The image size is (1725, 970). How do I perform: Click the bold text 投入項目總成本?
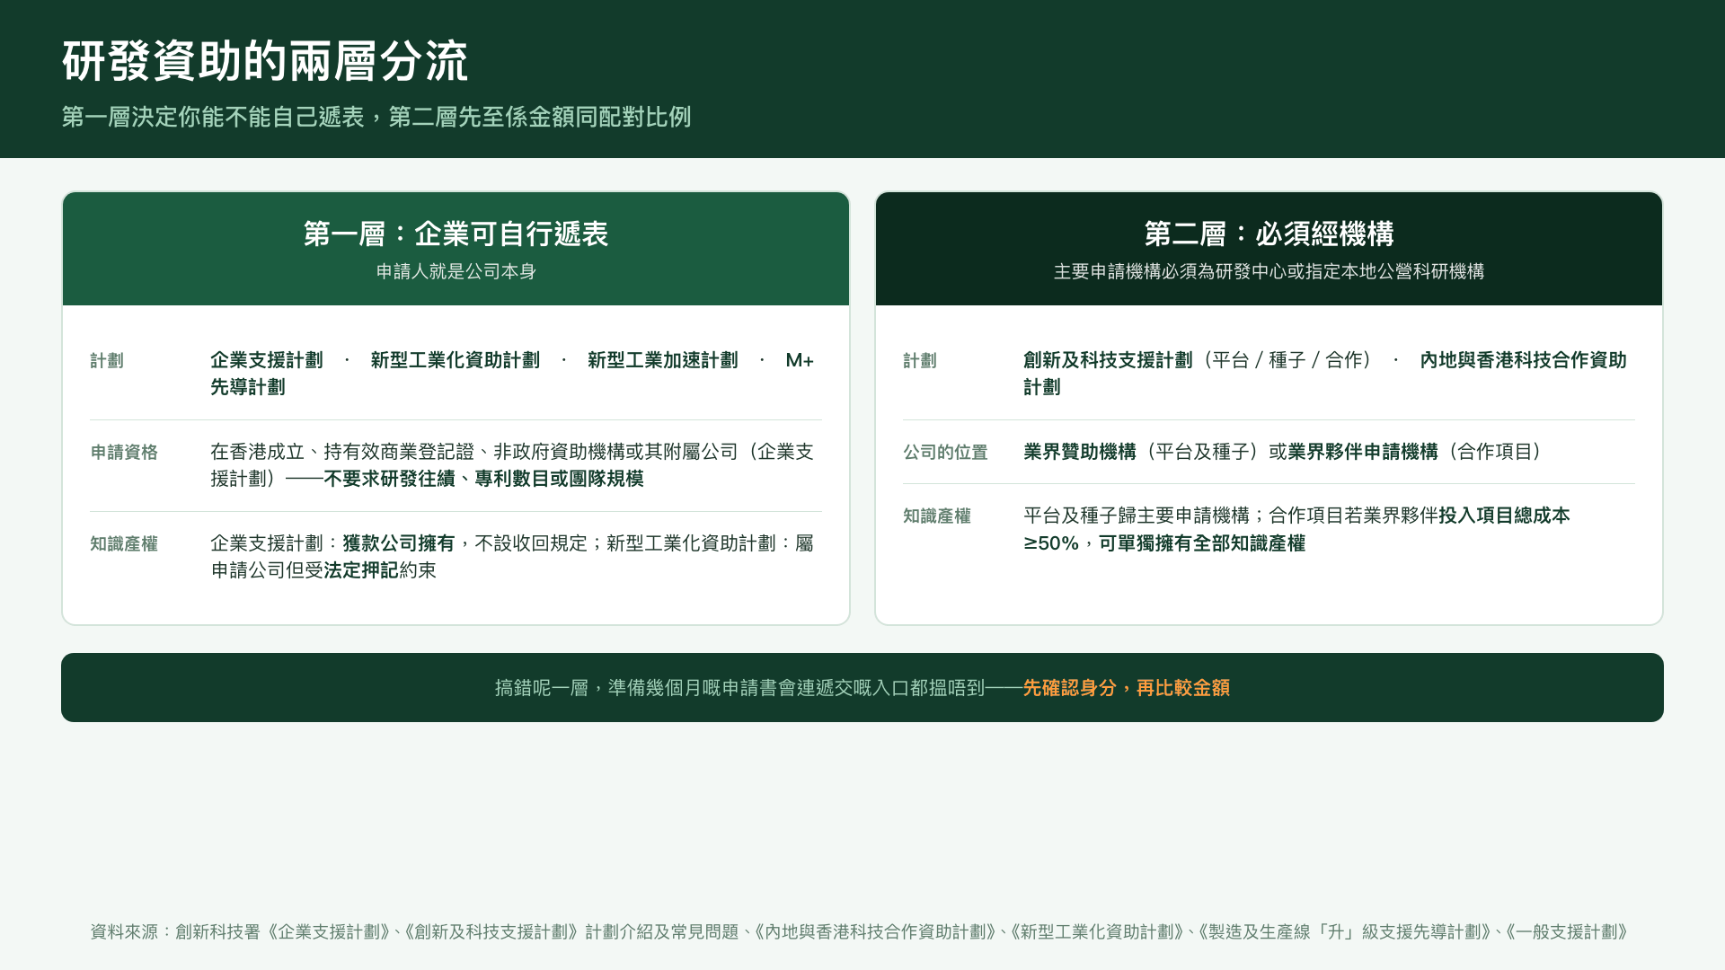point(1504,516)
